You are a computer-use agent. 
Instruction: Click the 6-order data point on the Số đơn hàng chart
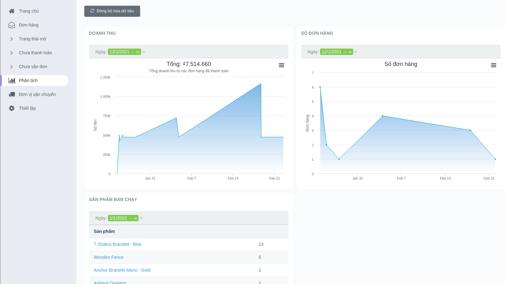click(320, 87)
